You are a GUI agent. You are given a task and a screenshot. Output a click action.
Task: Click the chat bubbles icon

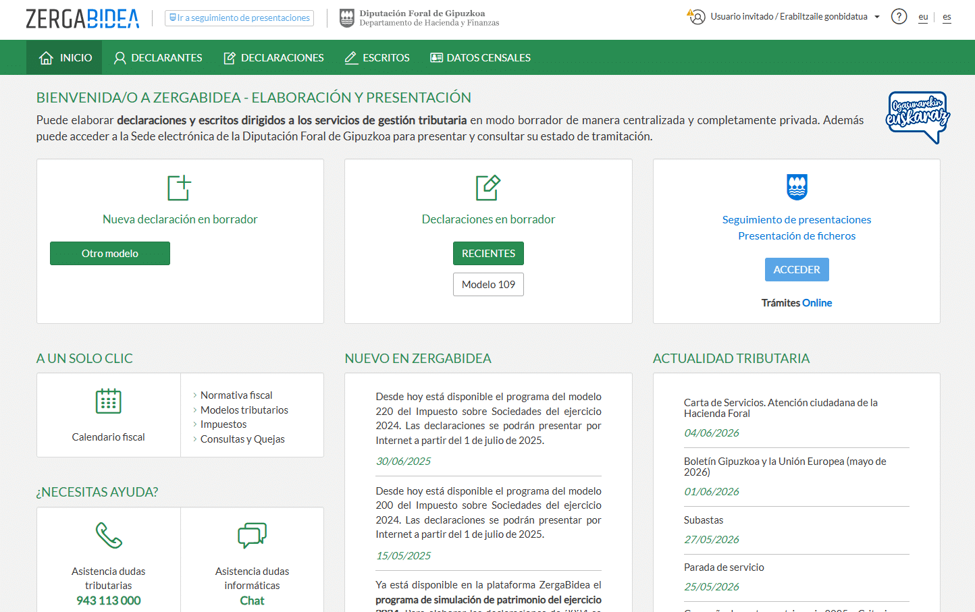click(x=252, y=535)
